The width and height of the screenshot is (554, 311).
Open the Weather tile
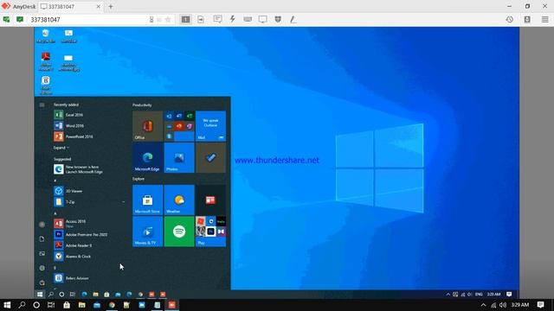click(x=179, y=200)
